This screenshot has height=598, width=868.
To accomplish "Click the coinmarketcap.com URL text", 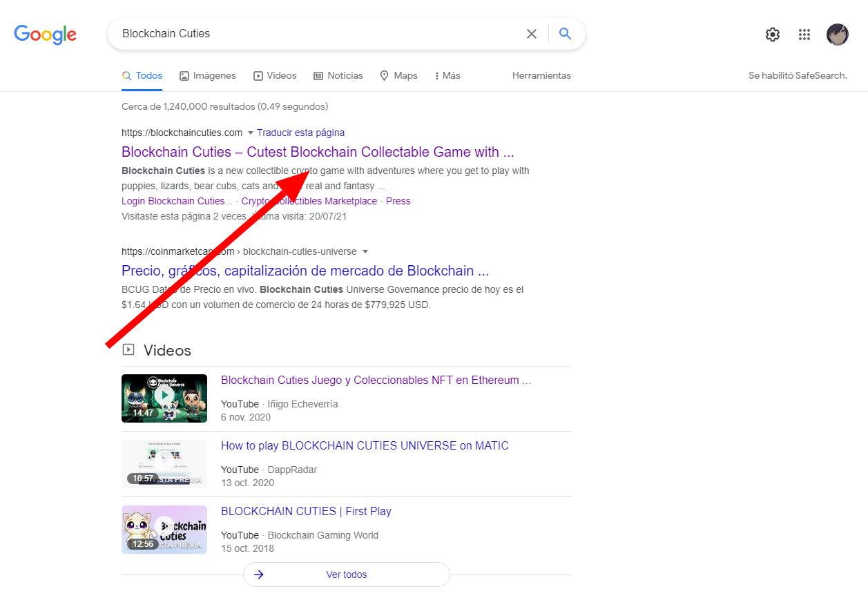I will coord(178,251).
